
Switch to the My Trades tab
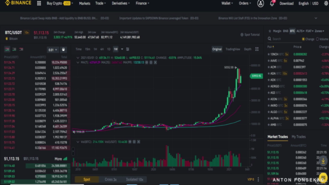(x=299, y=137)
